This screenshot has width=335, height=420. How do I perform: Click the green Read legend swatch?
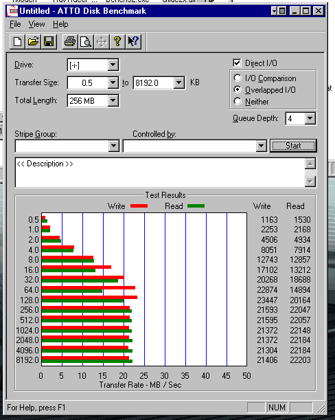tap(196, 206)
